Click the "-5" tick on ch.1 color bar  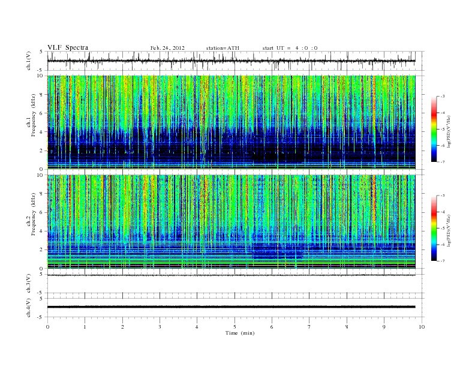(x=442, y=130)
